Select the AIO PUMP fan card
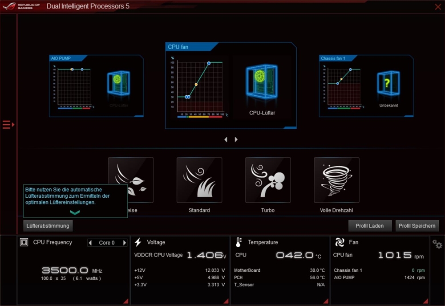Viewport: 445px width, 306px height. point(96,86)
